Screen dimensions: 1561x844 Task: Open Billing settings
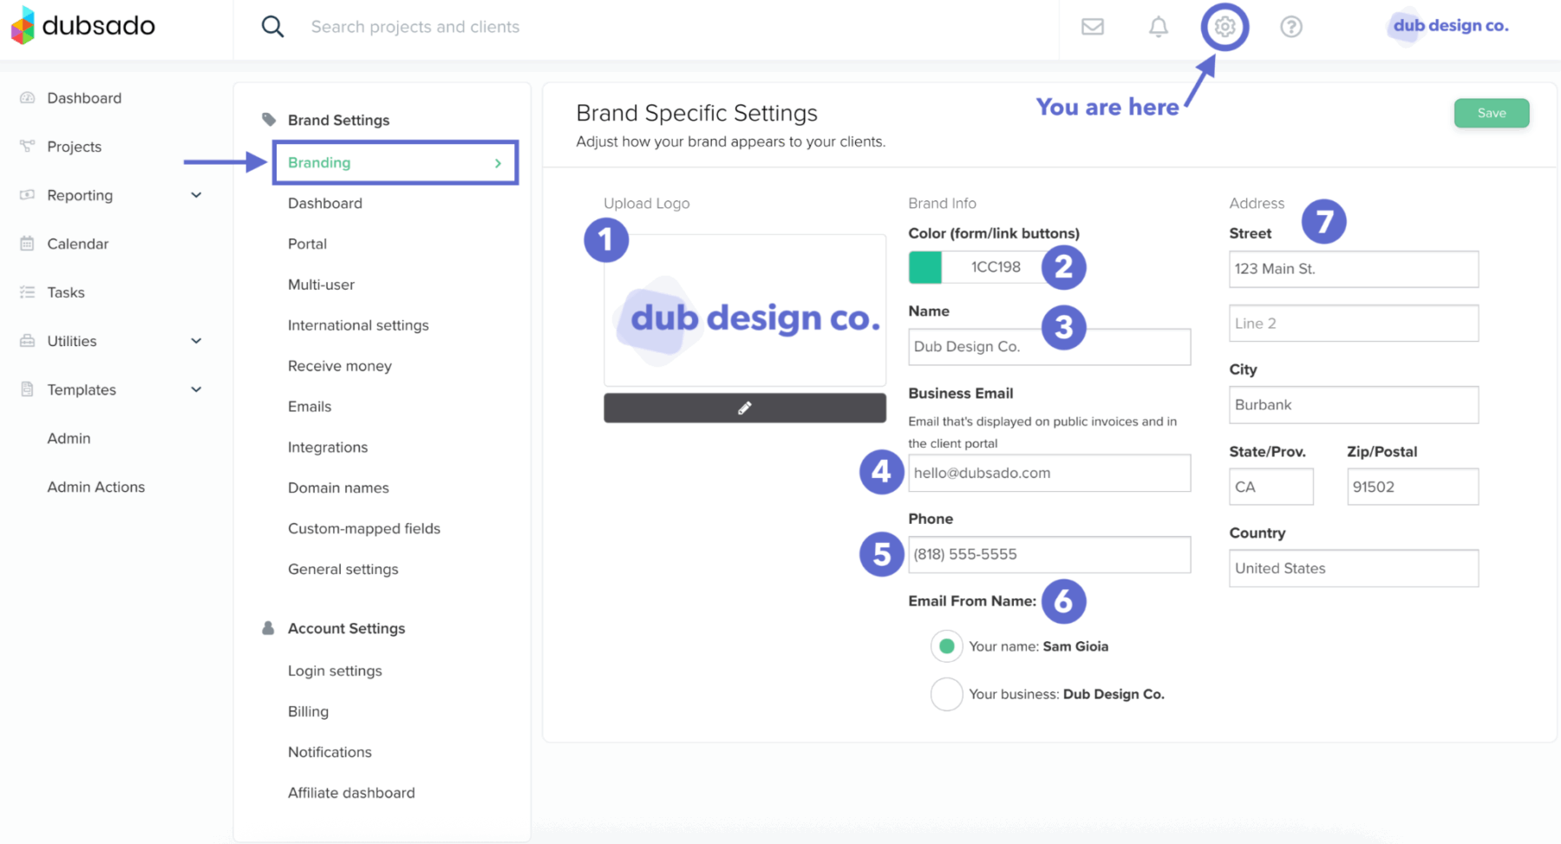308,711
